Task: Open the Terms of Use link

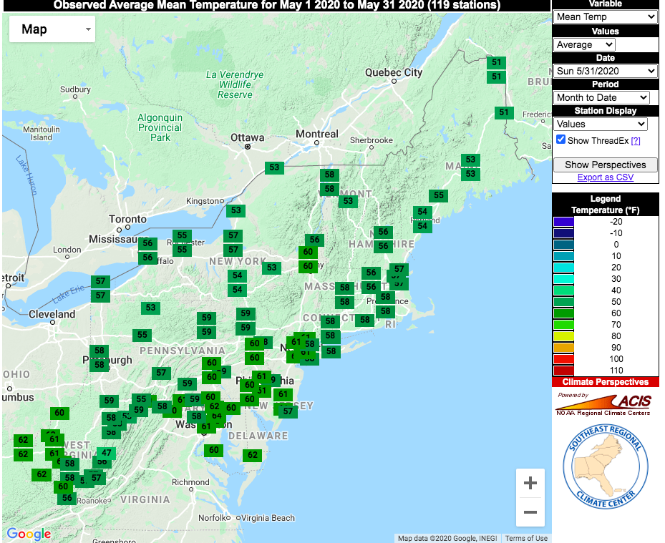Action: (x=526, y=537)
